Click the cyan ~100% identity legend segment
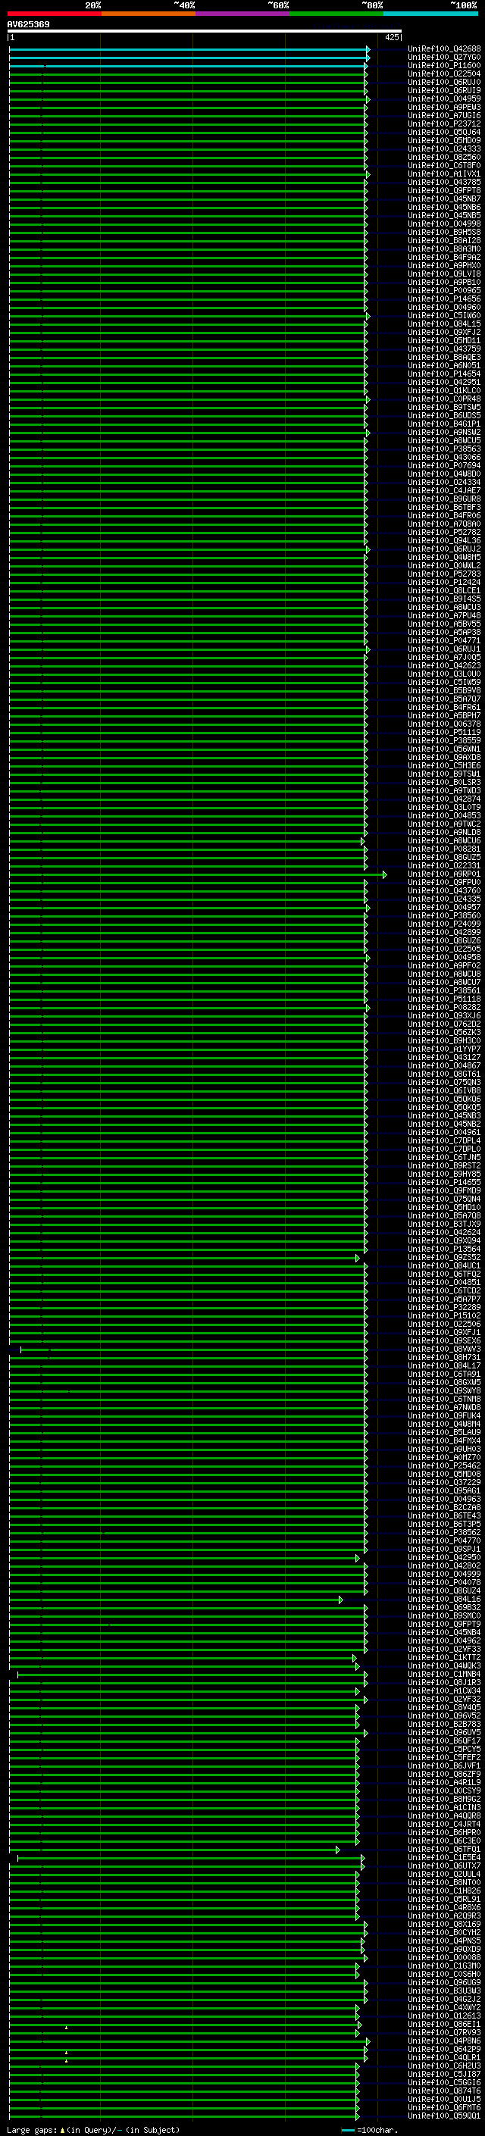Image resolution: width=485 pixels, height=2136 pixels. coord(430,14)
